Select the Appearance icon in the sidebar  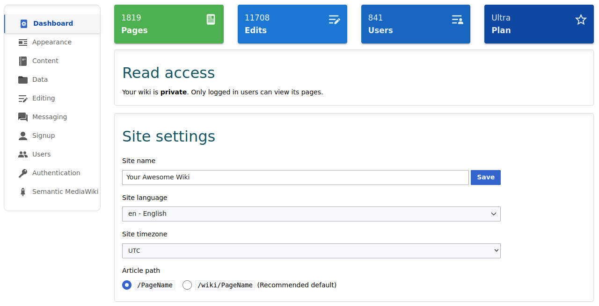(x=22, y=42)
